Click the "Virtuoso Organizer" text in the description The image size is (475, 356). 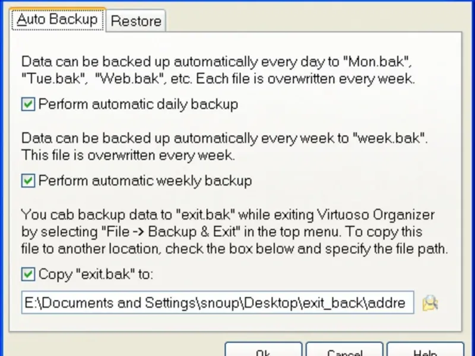tap(376, 215)
